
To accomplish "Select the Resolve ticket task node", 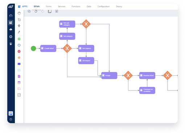I will tap(147, 75).
